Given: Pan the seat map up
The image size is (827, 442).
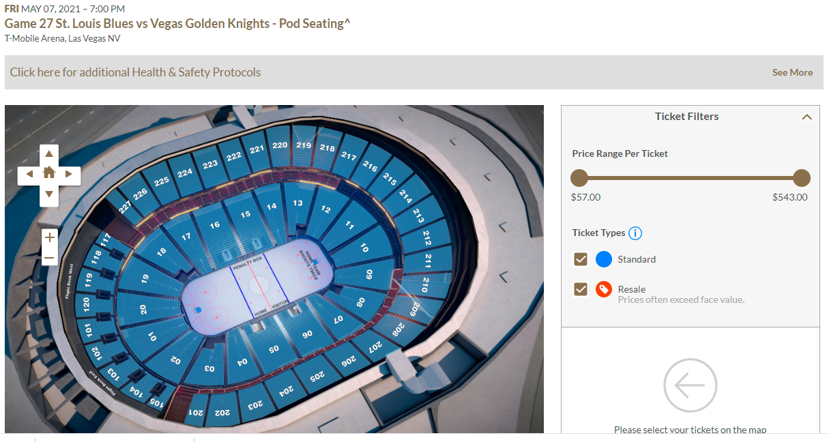Looking at the screenshot, I should [x=49, y=153].
